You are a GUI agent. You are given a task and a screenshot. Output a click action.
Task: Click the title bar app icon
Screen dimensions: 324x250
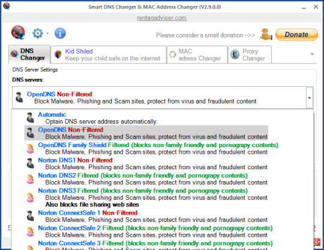(x=6, y=6)
